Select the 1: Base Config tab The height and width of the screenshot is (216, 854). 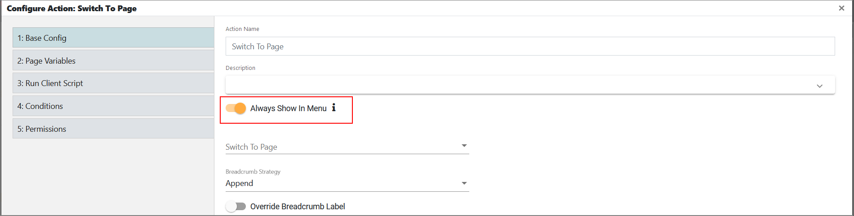coord(113,38)
